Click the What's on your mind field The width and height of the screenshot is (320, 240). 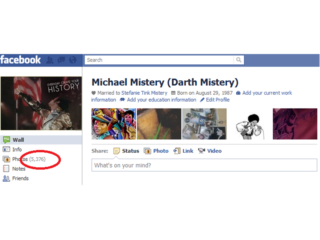click(204, 165)
